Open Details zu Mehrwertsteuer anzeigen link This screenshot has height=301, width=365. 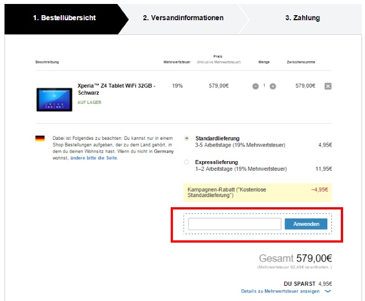(x=280, y=291)
